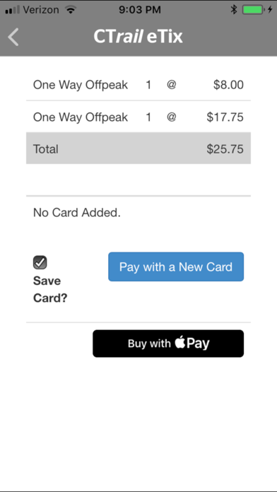Image resolution: width=277 pixels, height=492 pixels.
Task: Tap the CTrail eTix title
Action: tap(138, 37)
